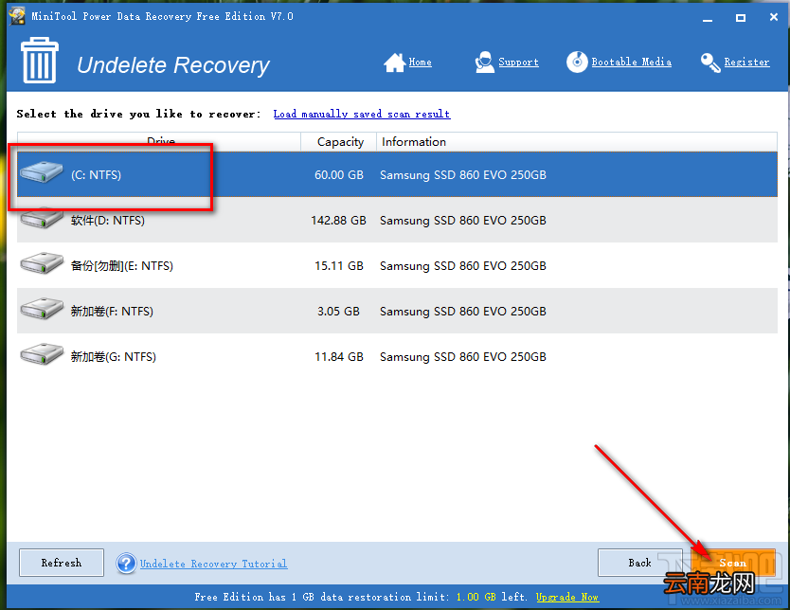
Task: Click the F: NTFS drive icon
Action: coord(42,308)
